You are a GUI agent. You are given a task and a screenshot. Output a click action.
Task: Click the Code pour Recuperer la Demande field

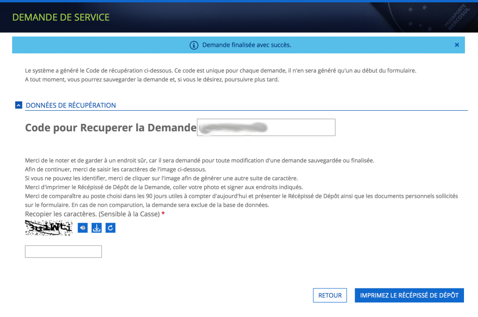point(266,127)
